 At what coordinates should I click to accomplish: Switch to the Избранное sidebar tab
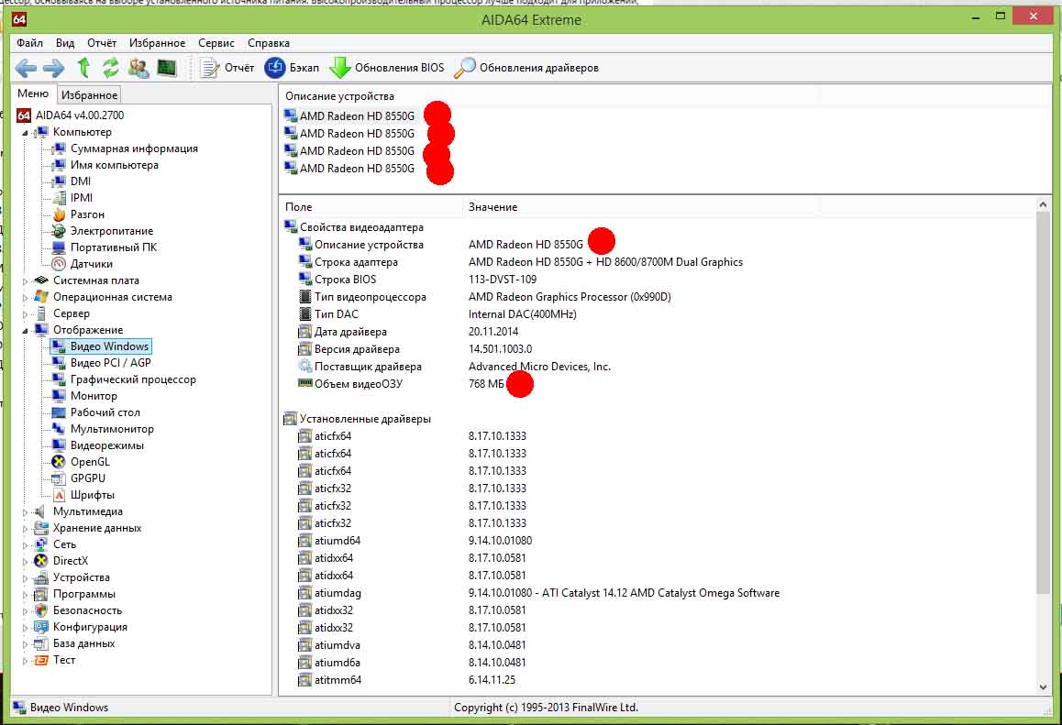(x=89, y=94)
